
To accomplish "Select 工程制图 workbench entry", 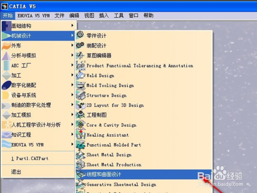I will click(144, 115).
